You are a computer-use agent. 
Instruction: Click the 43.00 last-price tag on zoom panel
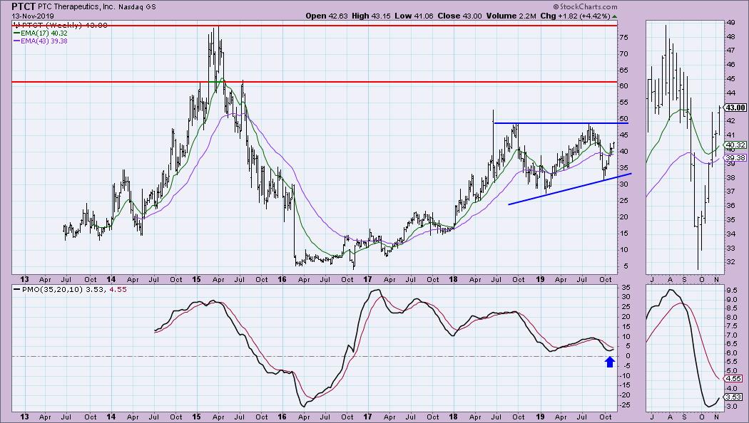click(x=735, y=108)
